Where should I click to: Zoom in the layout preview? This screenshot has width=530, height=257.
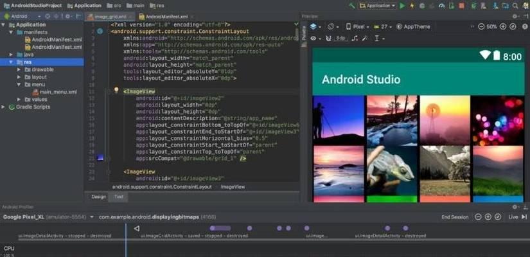click(503, 26)
